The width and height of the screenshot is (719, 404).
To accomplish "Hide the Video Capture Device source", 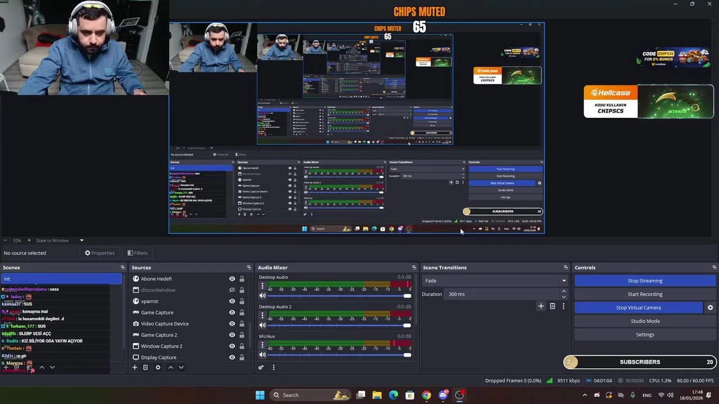I will pyautogui.click(x=232, y=324).
